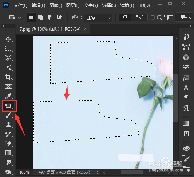Select the Crop tool
194x177 pixels.
[8, 77]
